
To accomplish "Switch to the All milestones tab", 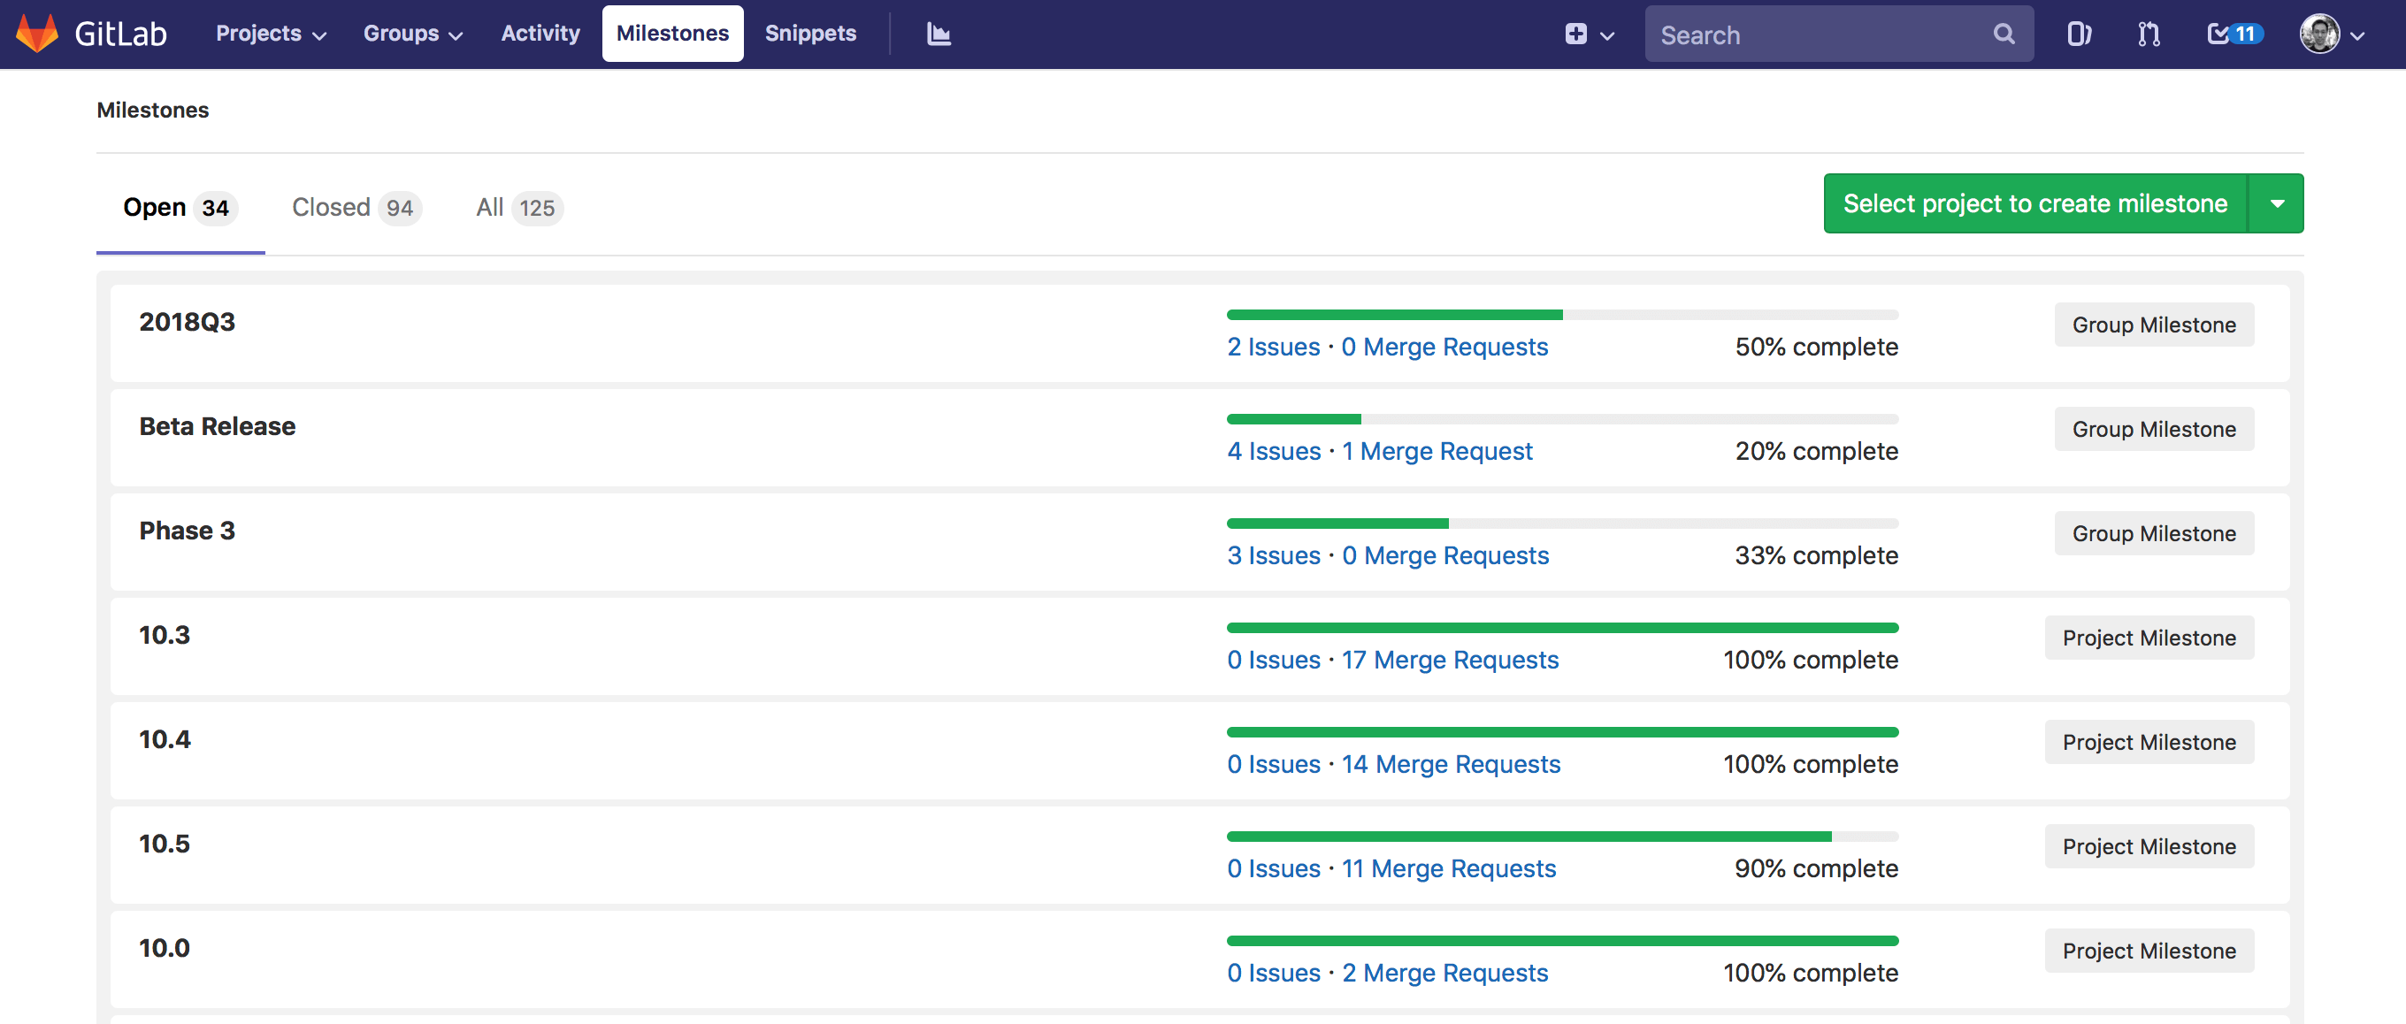I will pos(519,207).
